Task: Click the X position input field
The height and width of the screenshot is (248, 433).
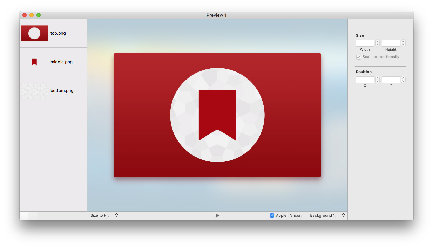Action: point(365,80)
